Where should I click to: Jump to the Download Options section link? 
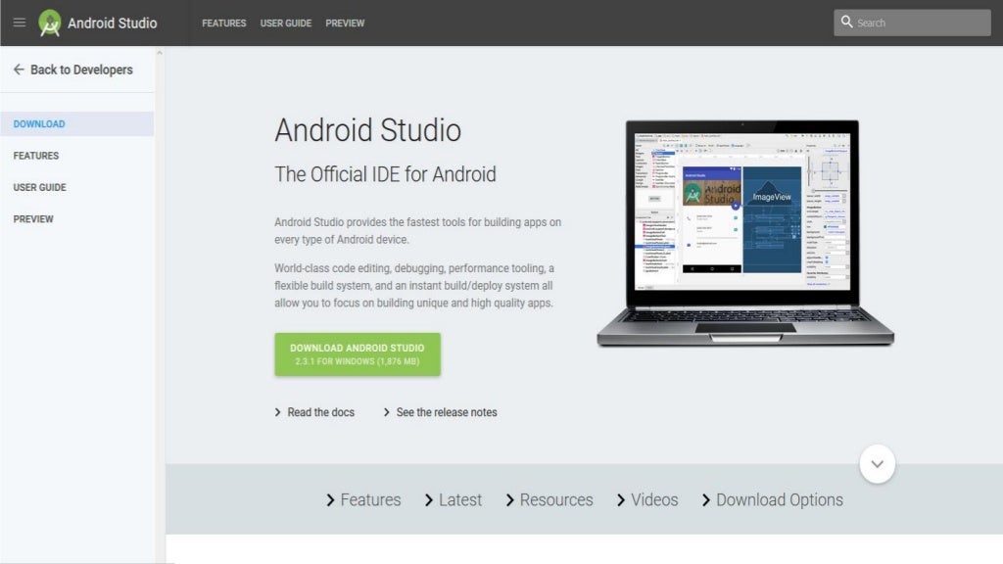coord(772,500)
